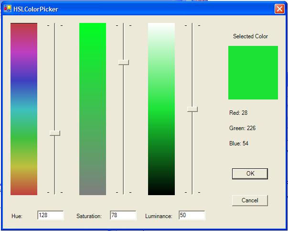Click the OK button

pos(250,174)
